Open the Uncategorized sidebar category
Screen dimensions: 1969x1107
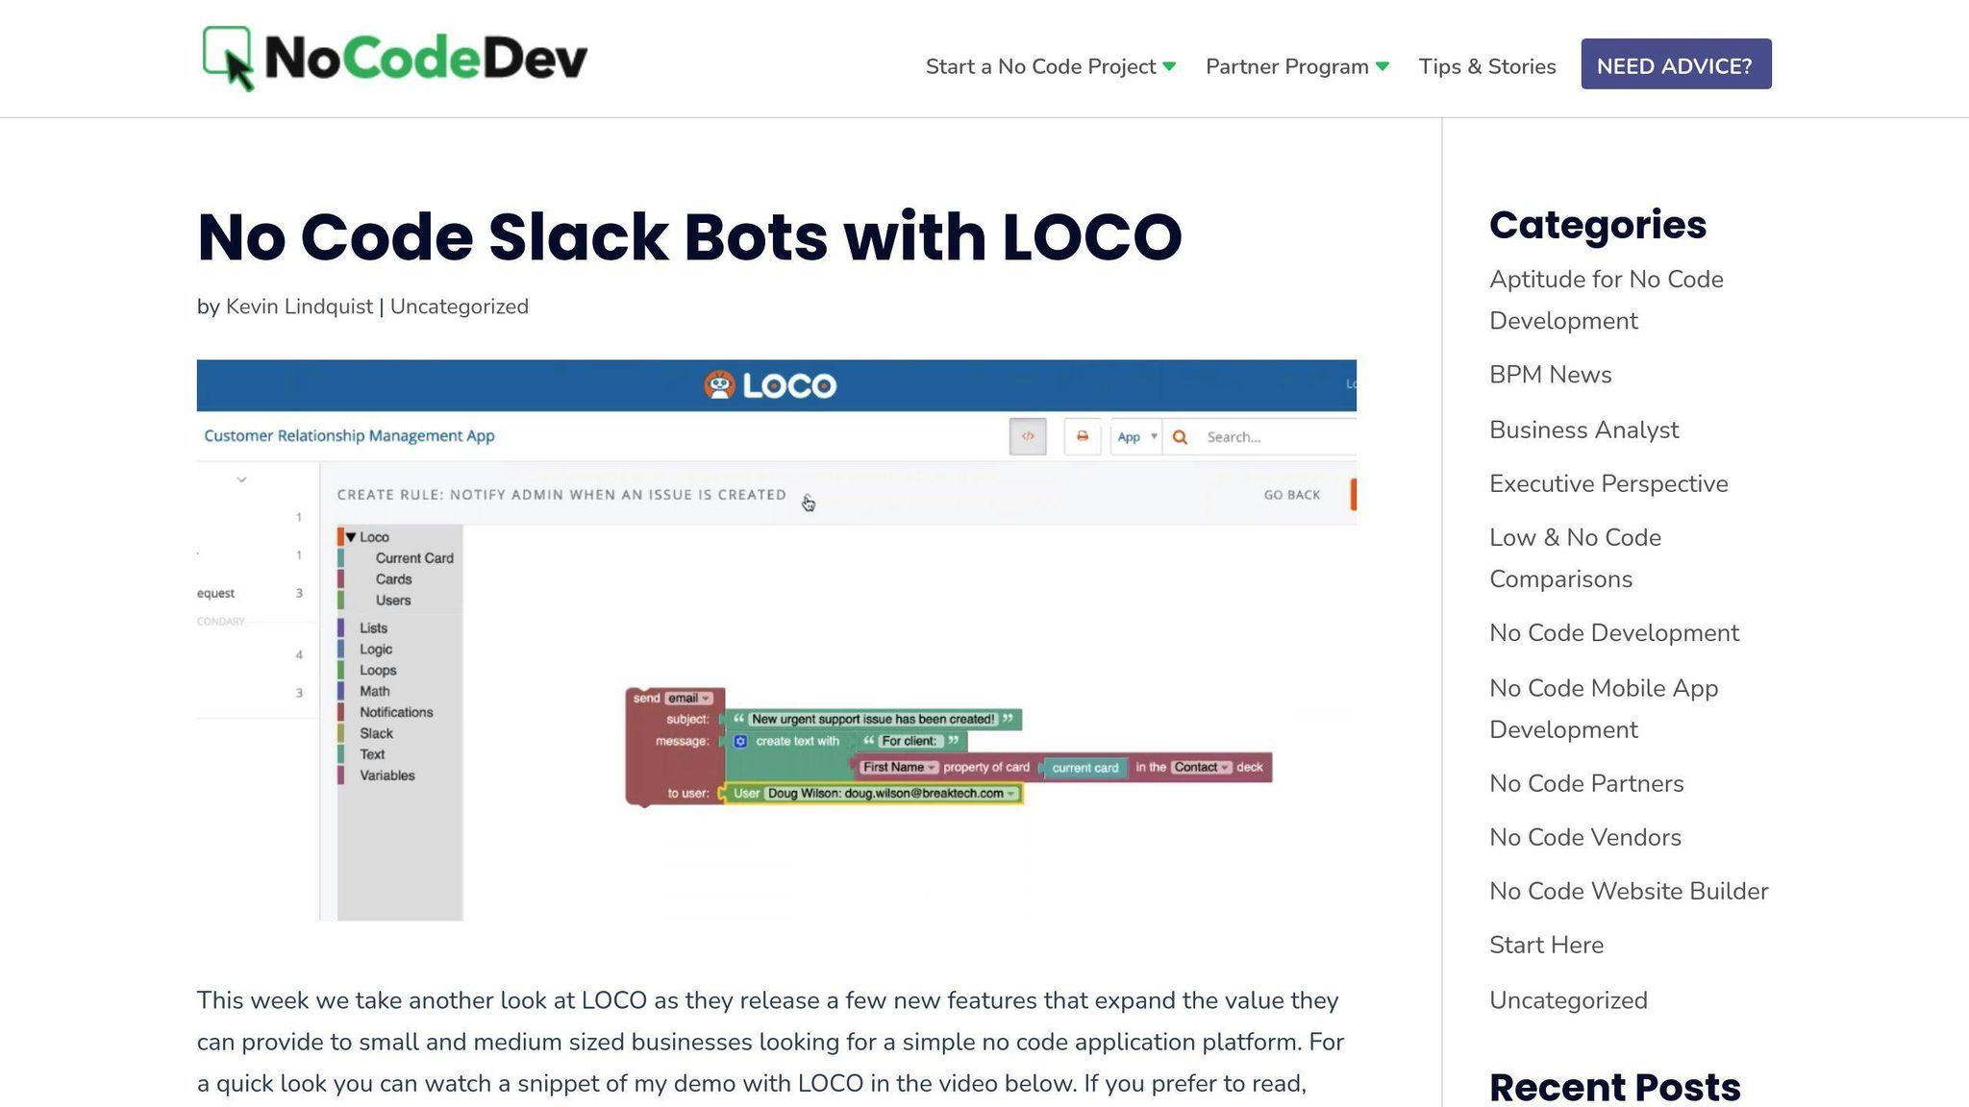click(x=1568, y=1000)
